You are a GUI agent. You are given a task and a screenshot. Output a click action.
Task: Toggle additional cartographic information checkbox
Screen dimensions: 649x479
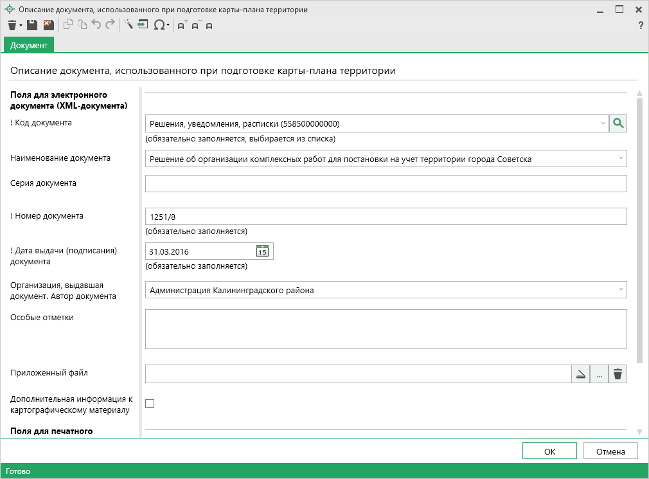click(150, 404)
